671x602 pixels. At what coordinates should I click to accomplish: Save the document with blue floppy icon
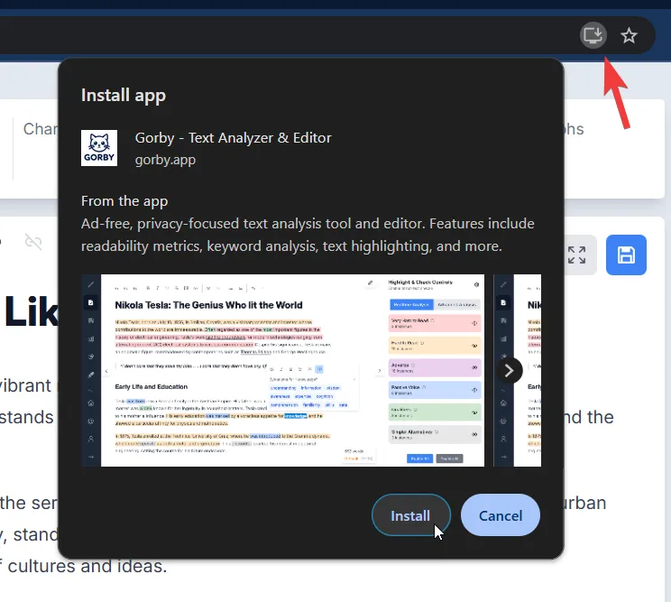(x=626, y=255)
